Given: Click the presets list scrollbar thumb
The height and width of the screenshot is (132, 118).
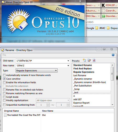Looking at the screenshot, I should click(112, 74).
